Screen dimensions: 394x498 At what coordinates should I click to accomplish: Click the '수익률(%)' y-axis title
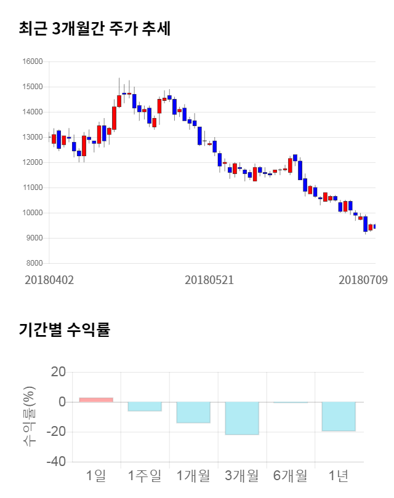(x=30, y=416)
